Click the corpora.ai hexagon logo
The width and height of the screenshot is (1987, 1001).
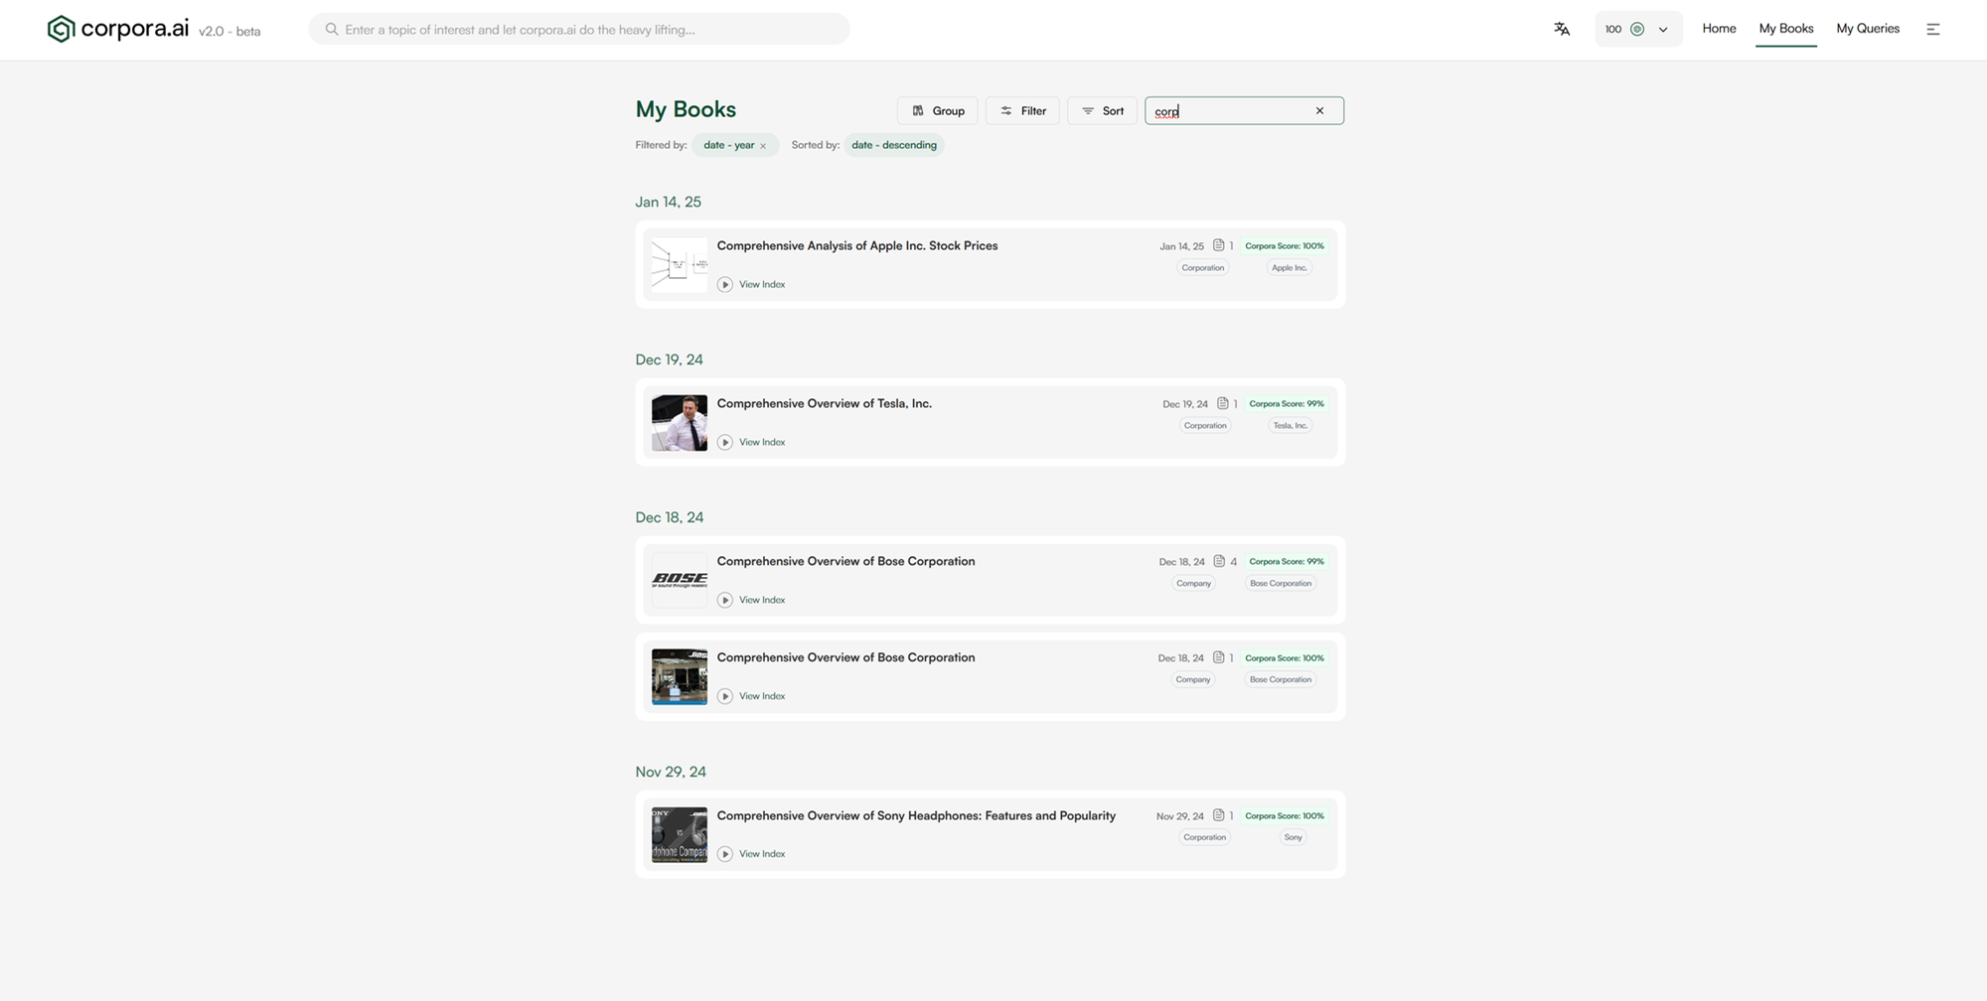tap(61, 29)
